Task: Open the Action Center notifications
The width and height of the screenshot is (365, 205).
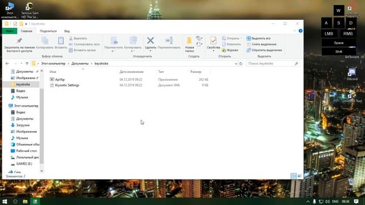Action: click(356, 201)
